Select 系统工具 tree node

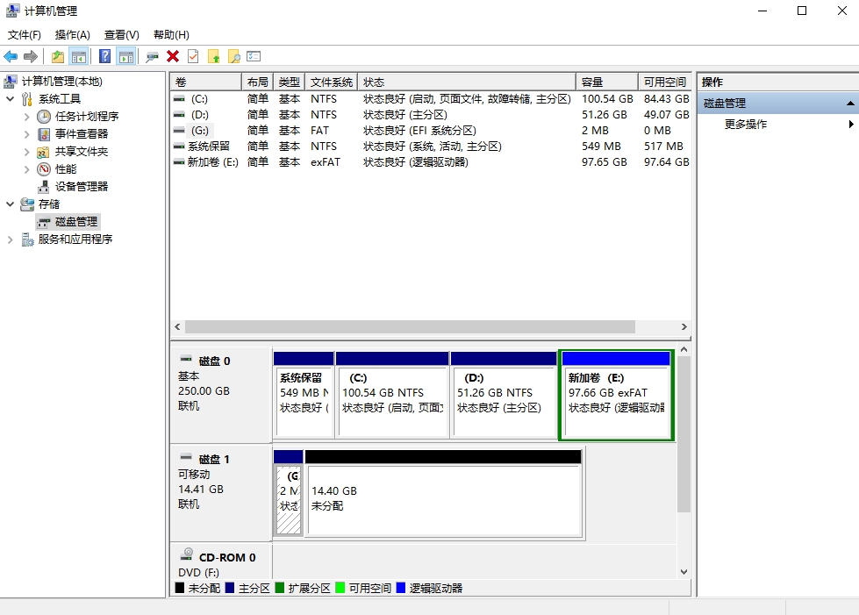[59, 98]
